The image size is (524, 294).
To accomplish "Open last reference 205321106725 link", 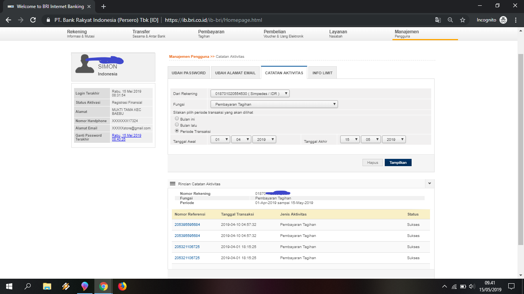I will coord(187,258).
